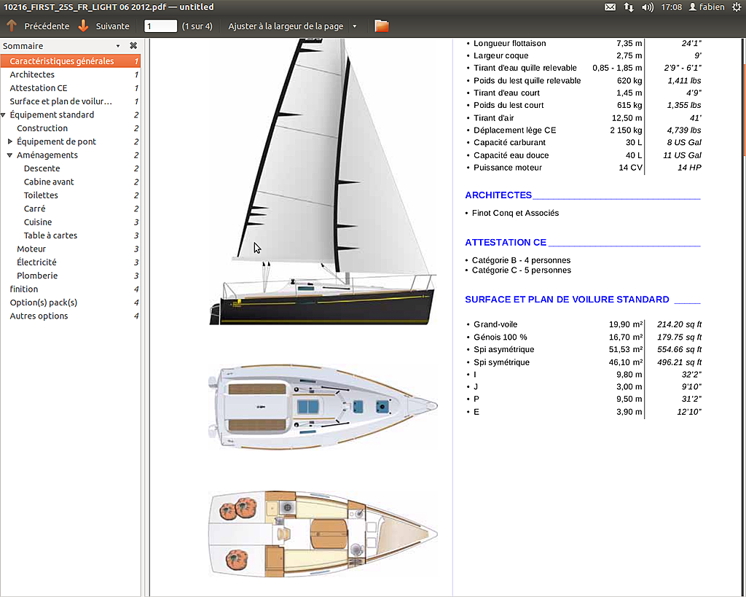This screenshot has height=597, width=746.
Task: Click the ARCHITECTES section heading
Action: pyautogui.click(x=498, y=195)
